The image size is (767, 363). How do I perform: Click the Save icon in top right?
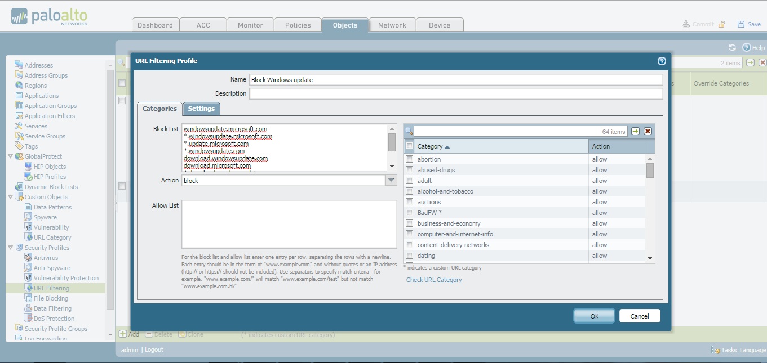tap(741, 24)
